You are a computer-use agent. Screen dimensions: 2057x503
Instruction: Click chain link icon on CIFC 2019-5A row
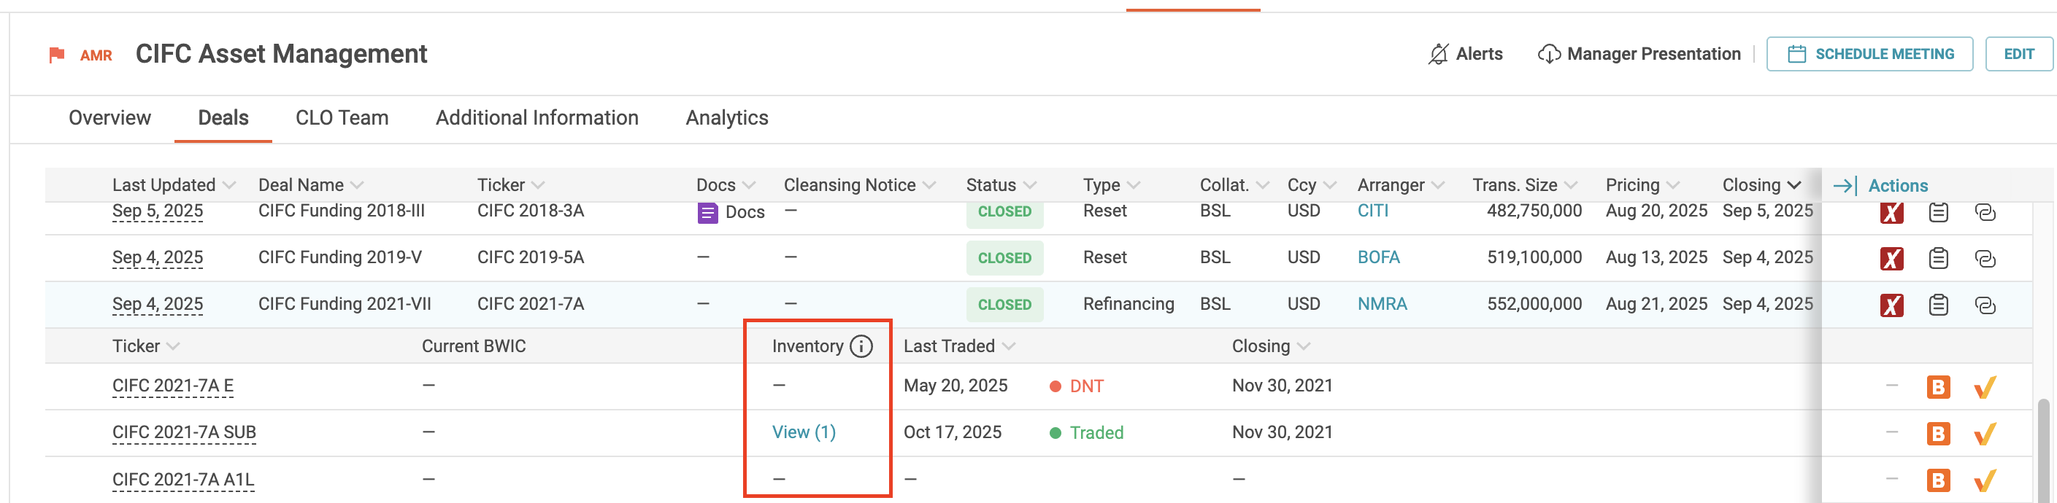(x=1985, y=259)
